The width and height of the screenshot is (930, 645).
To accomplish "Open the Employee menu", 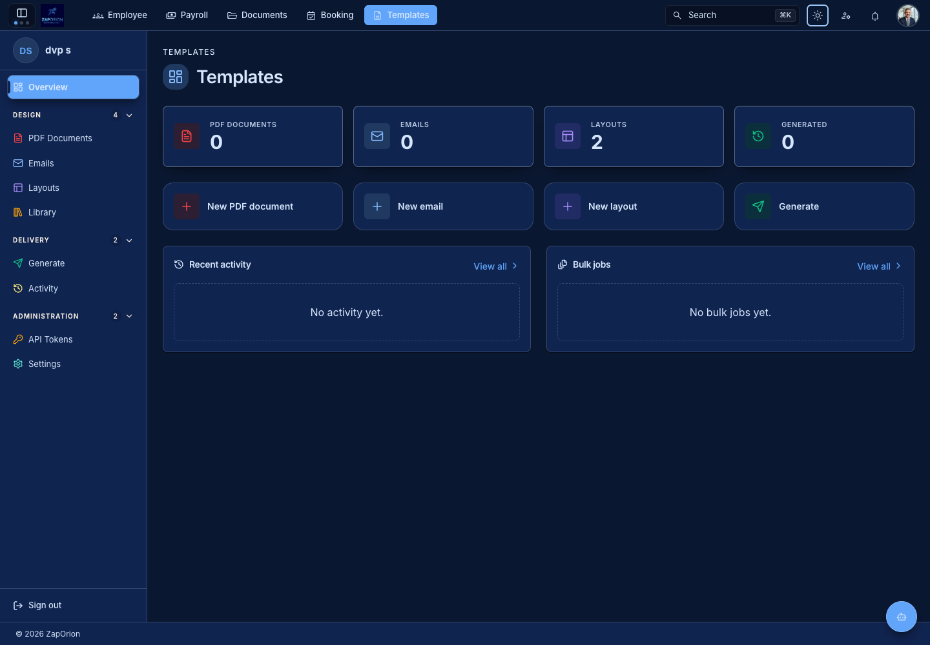I will point(120,15).
